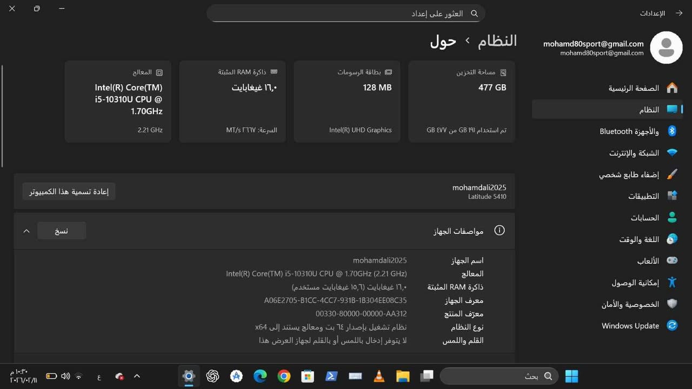Launch VLC media player from the taskbar
The height and width of the screenshot is (389, 692).
tap(378, 376)
